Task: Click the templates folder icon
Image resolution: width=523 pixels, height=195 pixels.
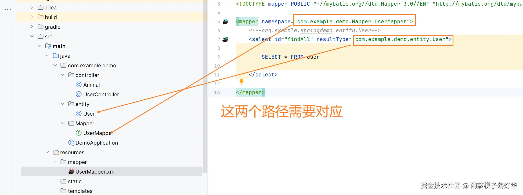Action: pos(64,191)
